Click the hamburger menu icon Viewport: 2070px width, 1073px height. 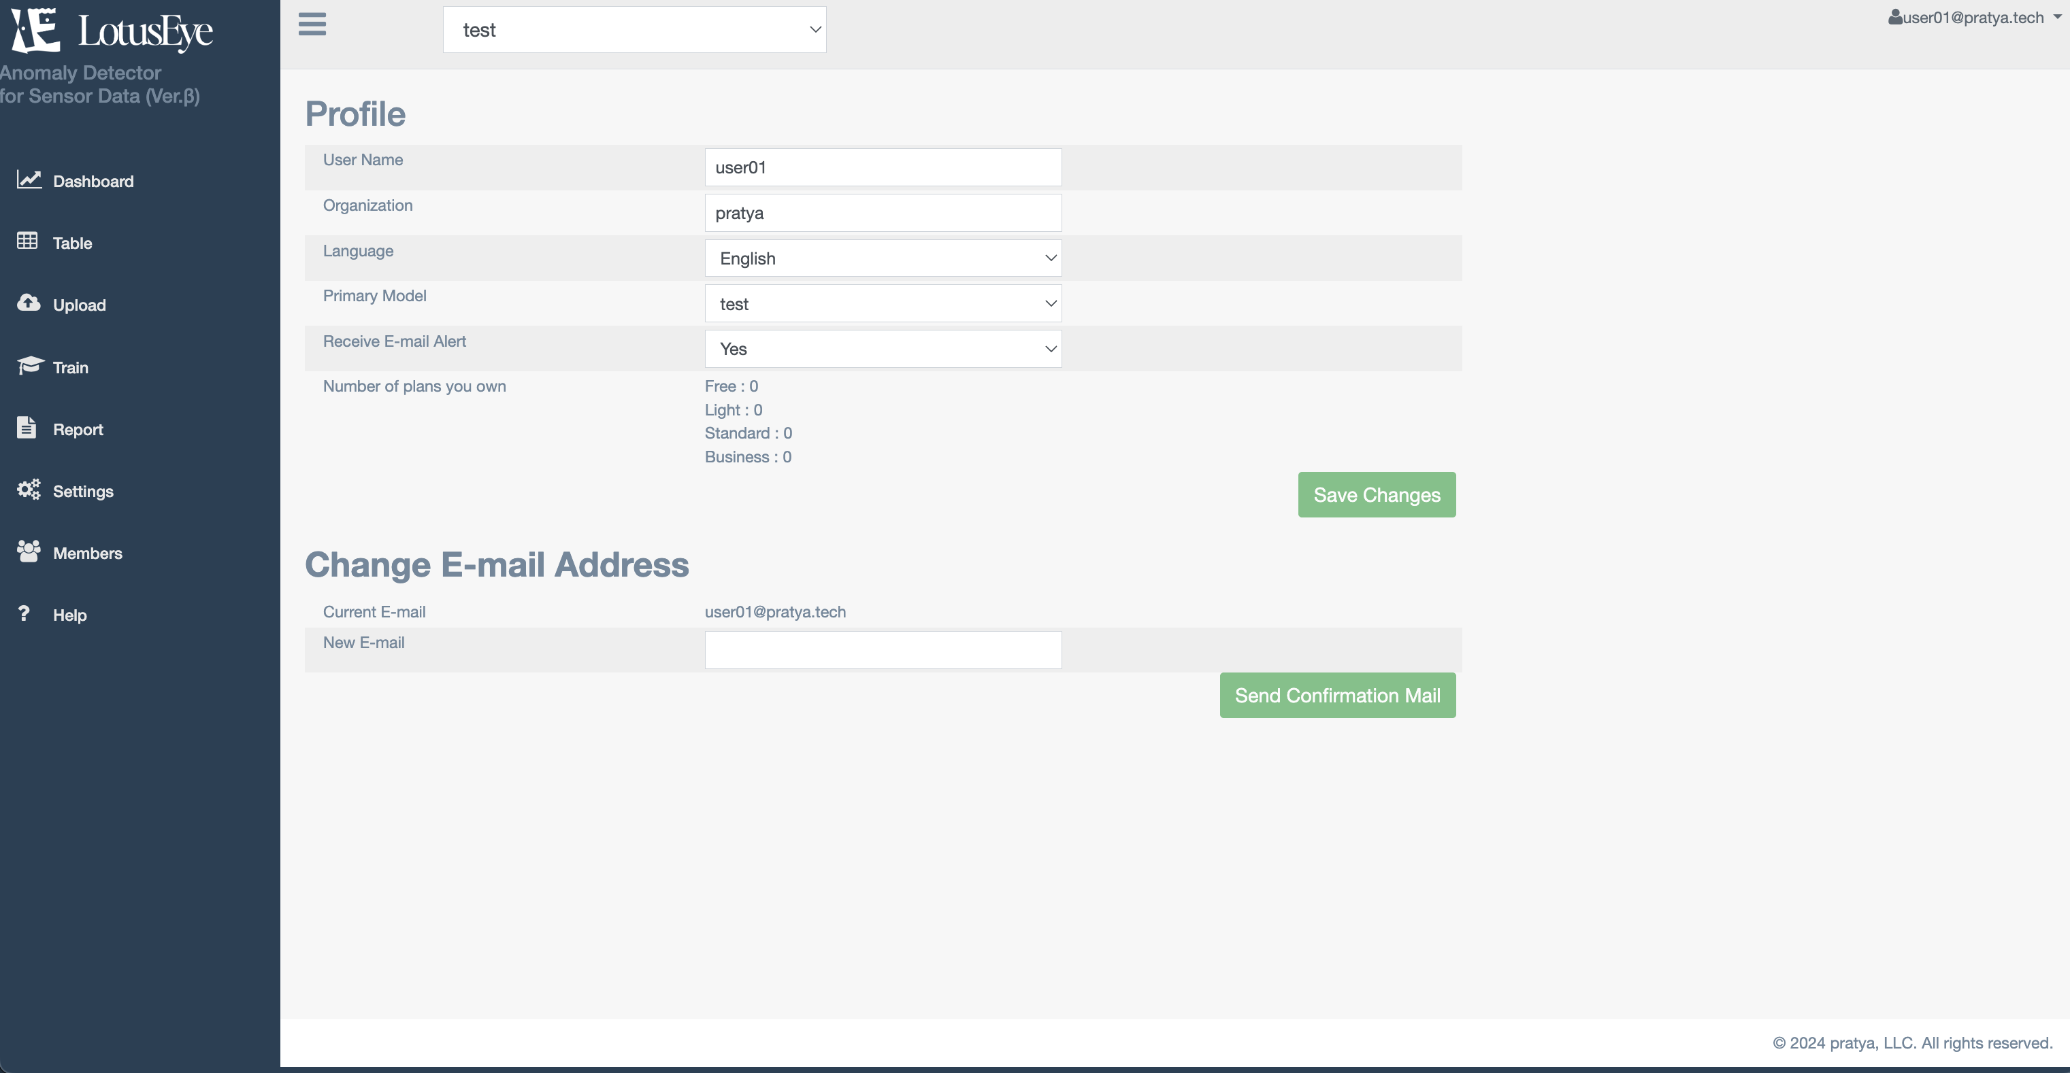312,24
